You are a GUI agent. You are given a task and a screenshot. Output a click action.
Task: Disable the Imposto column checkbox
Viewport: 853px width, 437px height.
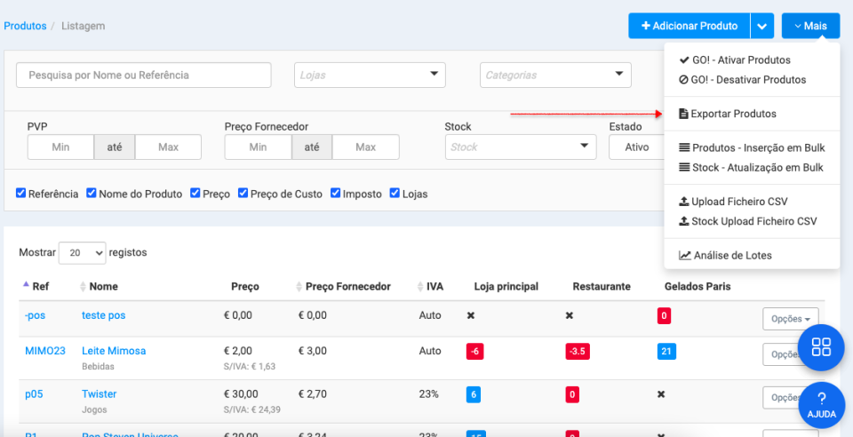pos(336,194)
